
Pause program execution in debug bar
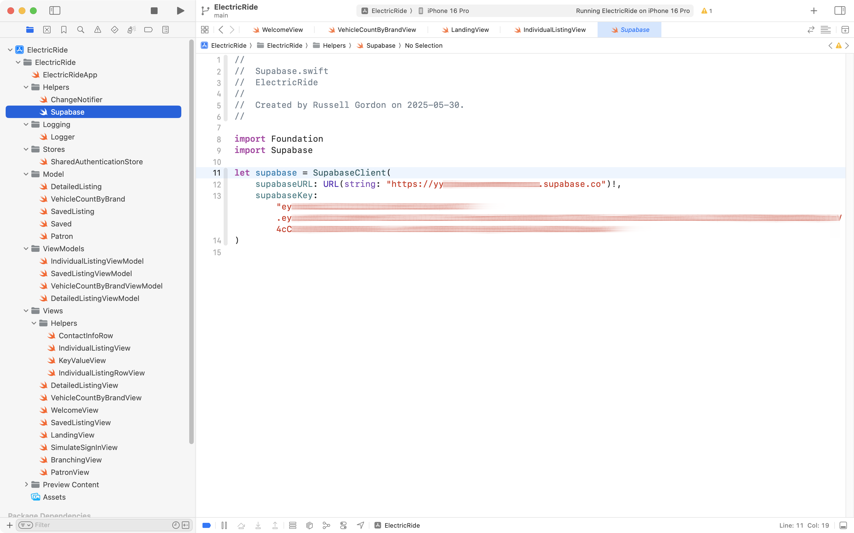pos(224,525)
